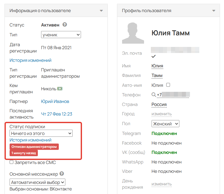The width and height of the screenshot is (224, 194).
Task: Open История изменений under registration date
Action: pyautogui.click(x=31, y=60)
